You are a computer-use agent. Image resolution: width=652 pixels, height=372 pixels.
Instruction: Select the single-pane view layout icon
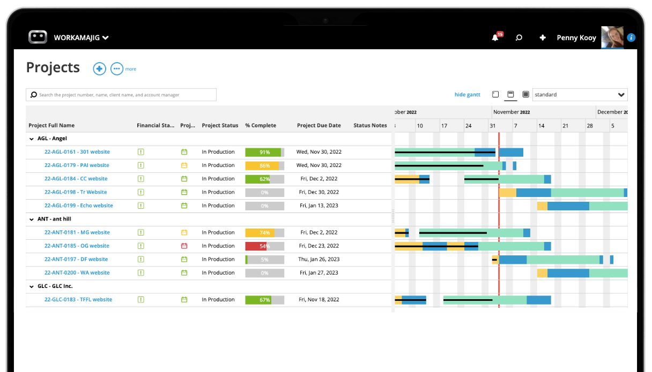tap(495, 94)
